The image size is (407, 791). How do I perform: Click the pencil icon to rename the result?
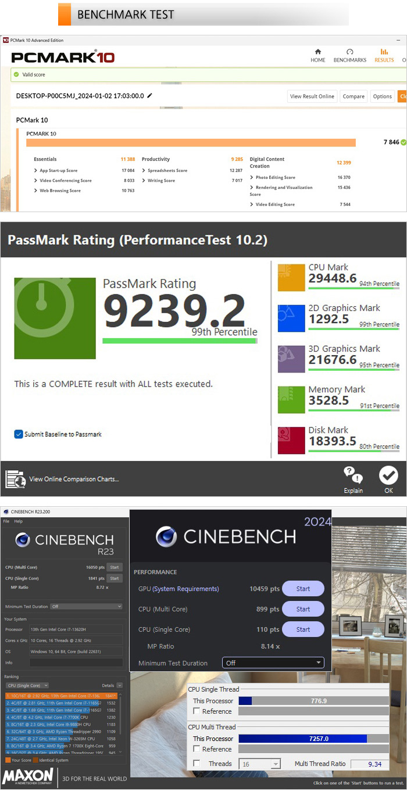149,95
